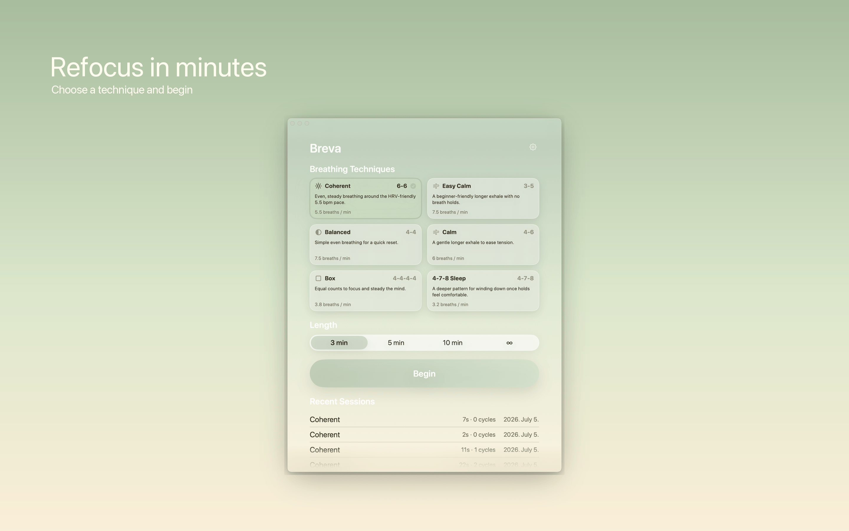849x531 pixels.
Task: Click the Recent Sessions heading
Action: [342, 402]
